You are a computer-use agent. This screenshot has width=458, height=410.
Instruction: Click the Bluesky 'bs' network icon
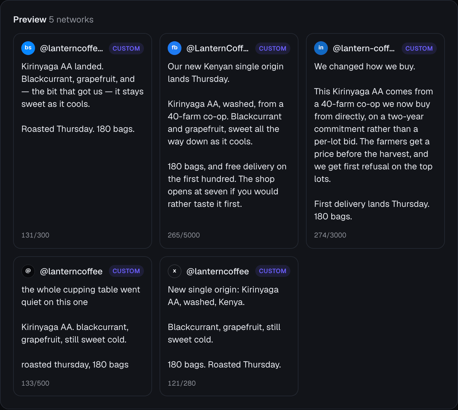coord(28,48)
